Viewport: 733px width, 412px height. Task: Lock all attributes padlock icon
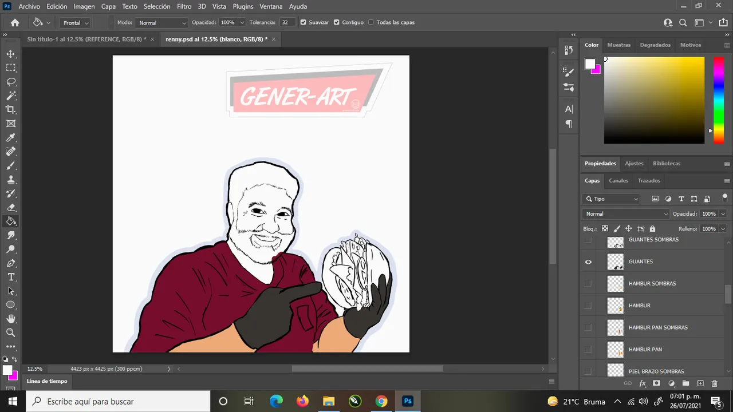tap(652, 228)
